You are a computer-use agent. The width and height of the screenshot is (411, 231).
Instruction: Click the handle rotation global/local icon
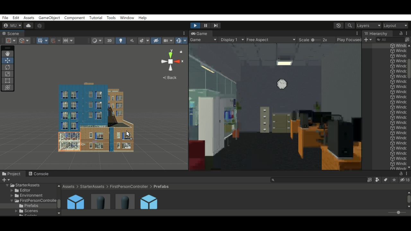[x=24, y=40]
